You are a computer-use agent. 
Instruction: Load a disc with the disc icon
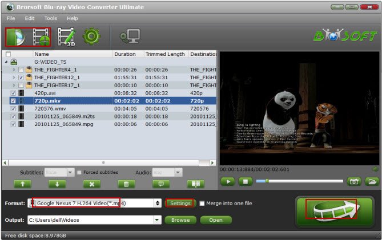point(16,37)
